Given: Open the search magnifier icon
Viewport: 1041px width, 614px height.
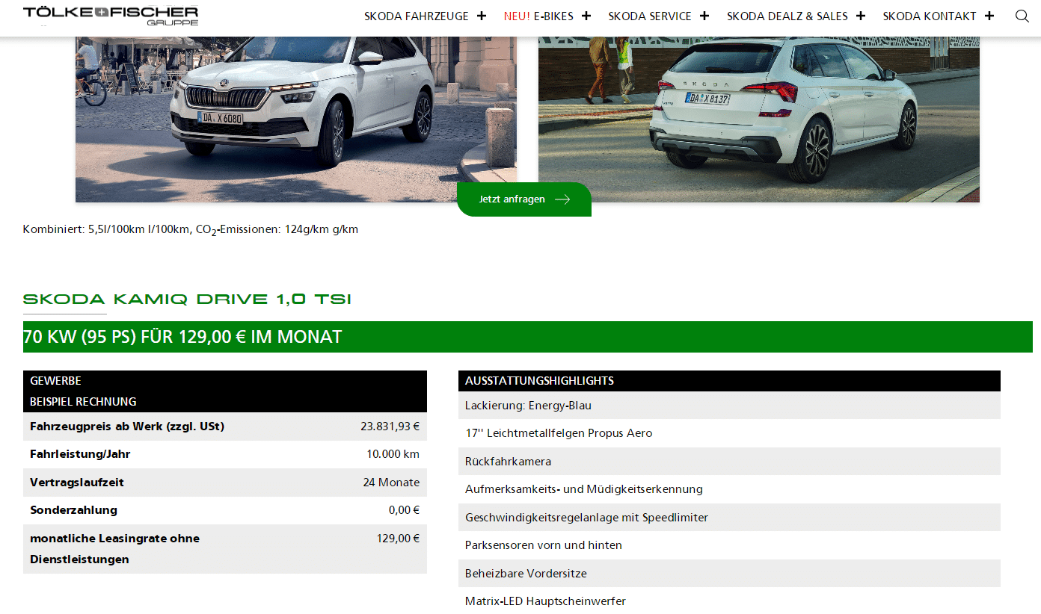Looking at the screenshot, I should coord(1022,16).
